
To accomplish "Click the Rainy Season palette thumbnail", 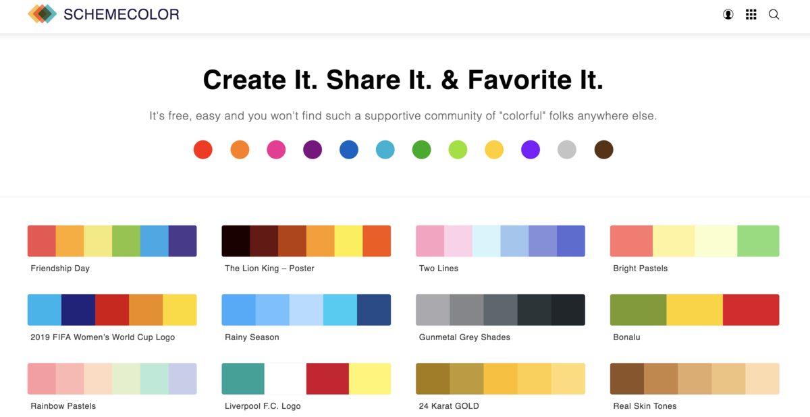I will (x=306, y=310).
